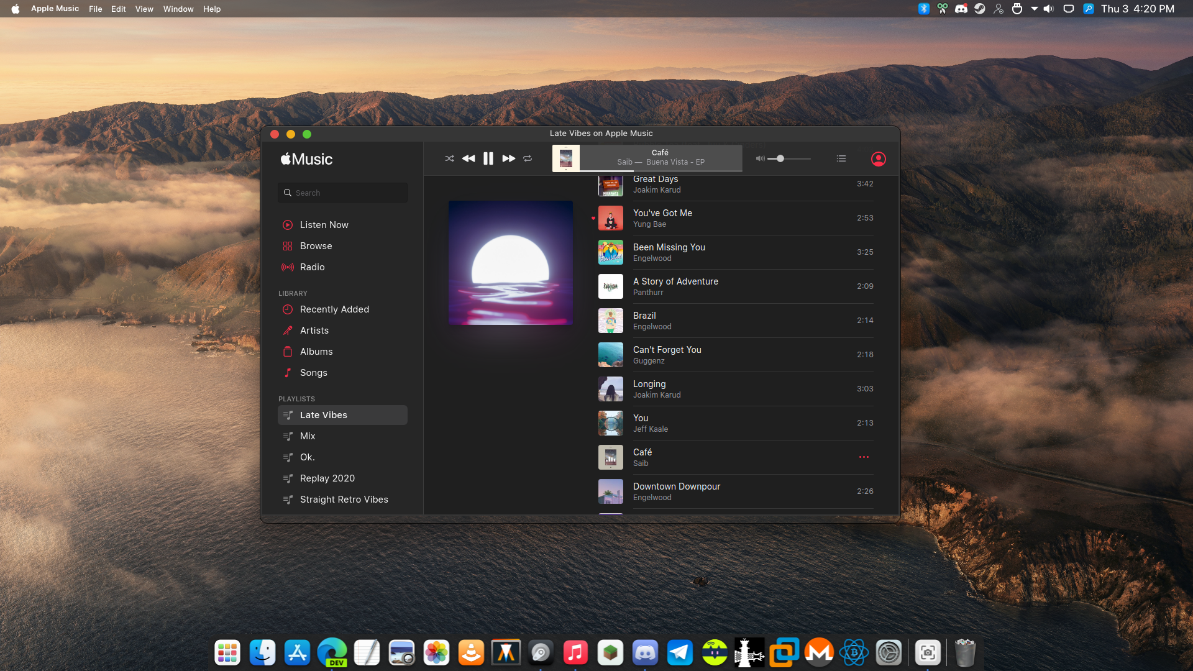Open the View menu
The image size is (1193, 671).
tap(144, 9)
